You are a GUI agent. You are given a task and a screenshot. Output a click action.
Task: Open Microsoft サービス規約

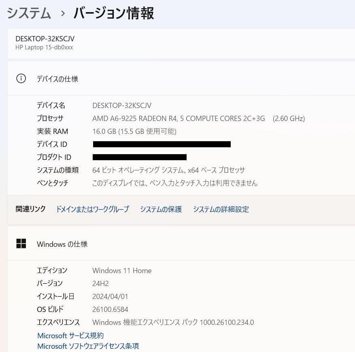70,335
